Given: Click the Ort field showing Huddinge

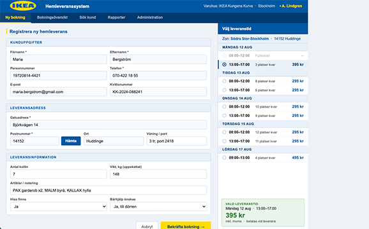Looking at the screenshot, I should coord(114,141).
